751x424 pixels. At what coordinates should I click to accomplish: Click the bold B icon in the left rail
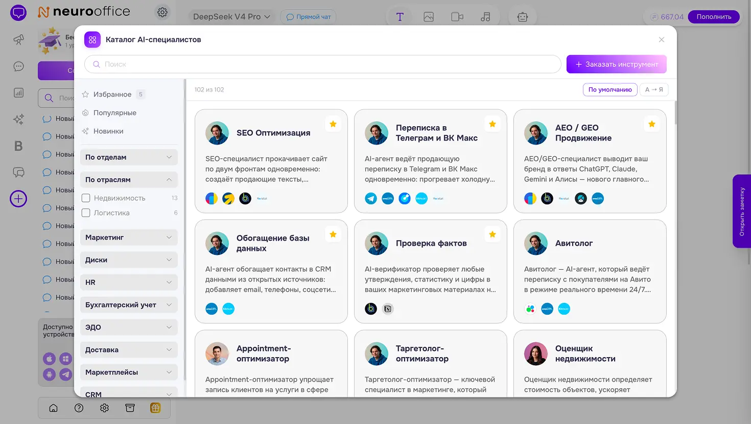[18, 146]
